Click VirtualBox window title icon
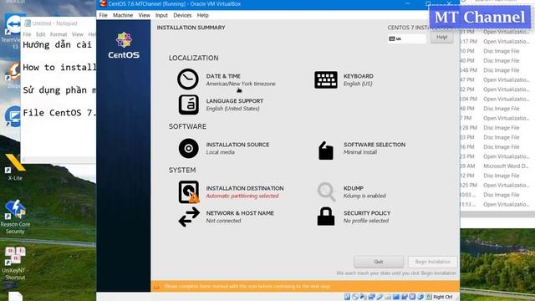The width and height of the screenshot is (535, 301). [103, 3]
